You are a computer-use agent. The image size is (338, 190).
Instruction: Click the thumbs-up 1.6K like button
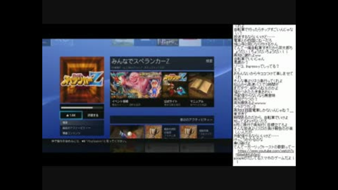click(x=71, y=115)
